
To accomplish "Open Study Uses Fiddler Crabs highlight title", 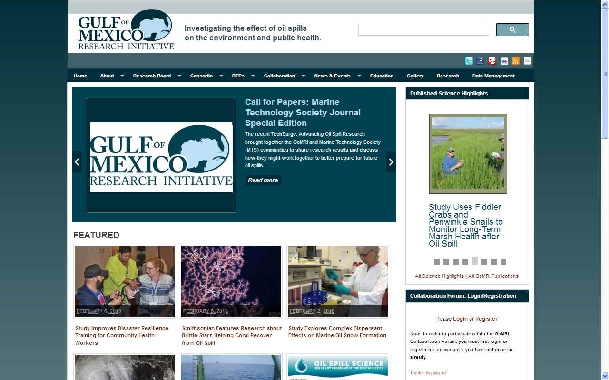I will point(466,225).
